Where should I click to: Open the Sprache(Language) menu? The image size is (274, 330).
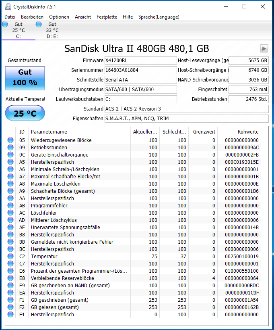click(x=159, y=17)
